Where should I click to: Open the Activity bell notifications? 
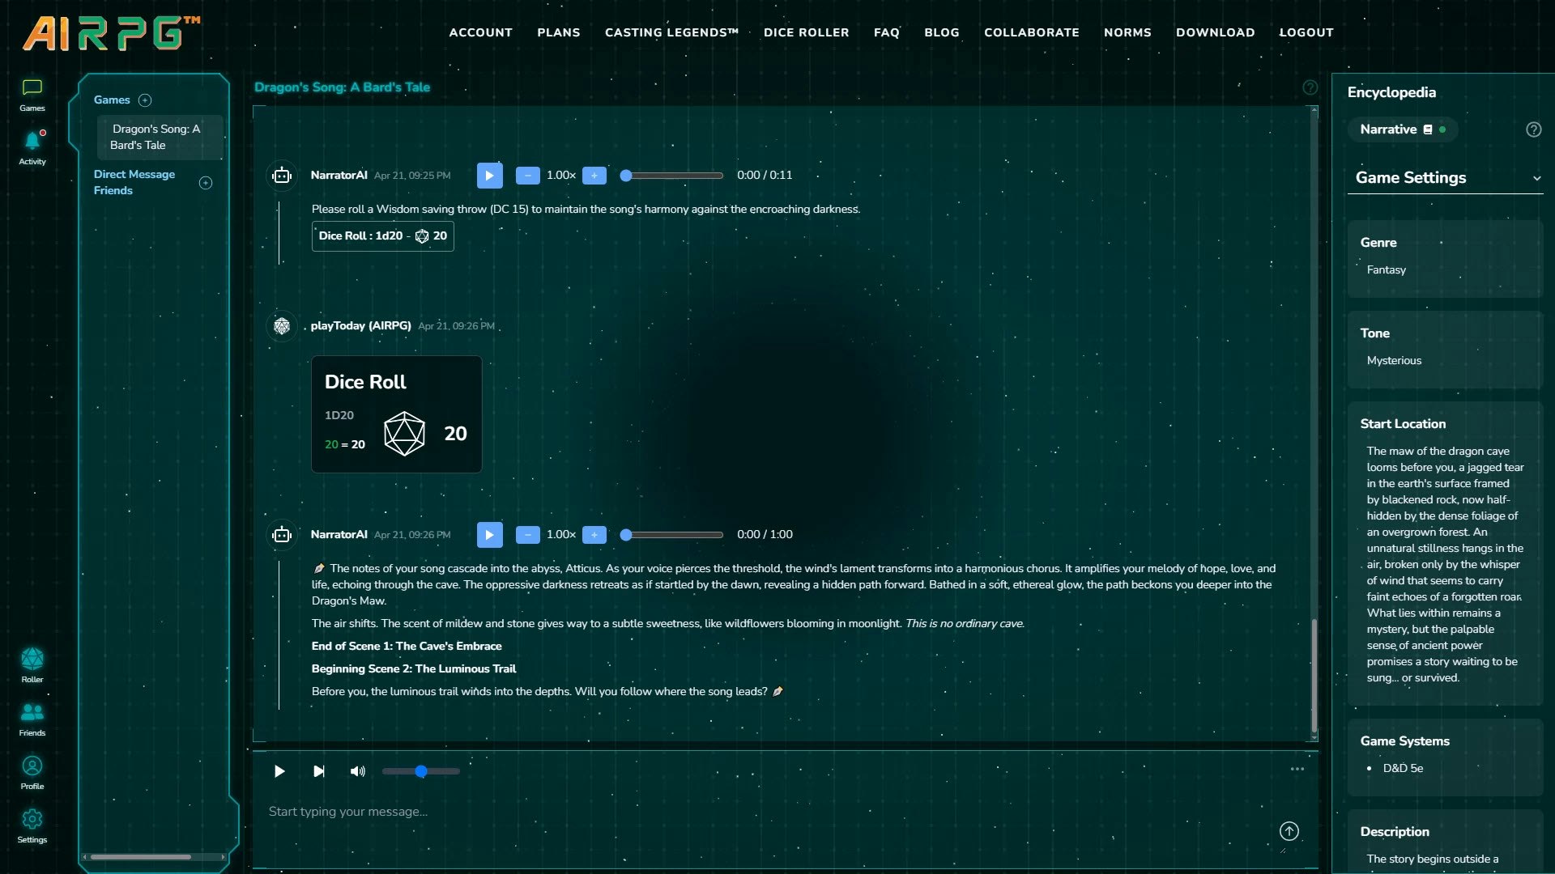point(32,142)
